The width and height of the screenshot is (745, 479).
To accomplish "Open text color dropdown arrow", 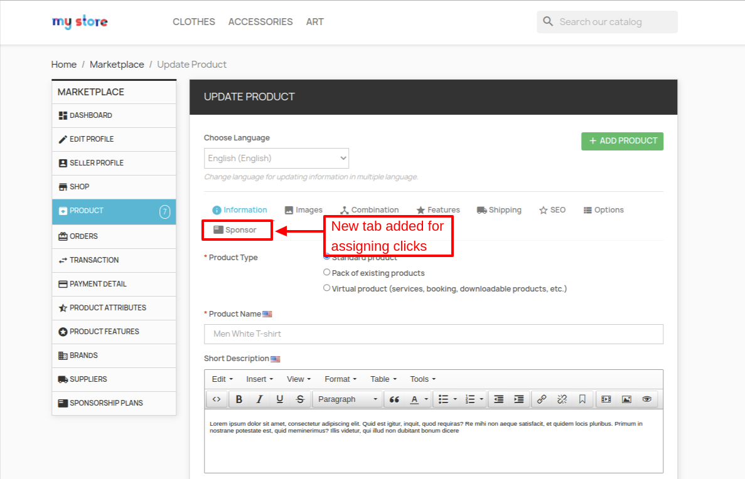I will coord(427,399).
